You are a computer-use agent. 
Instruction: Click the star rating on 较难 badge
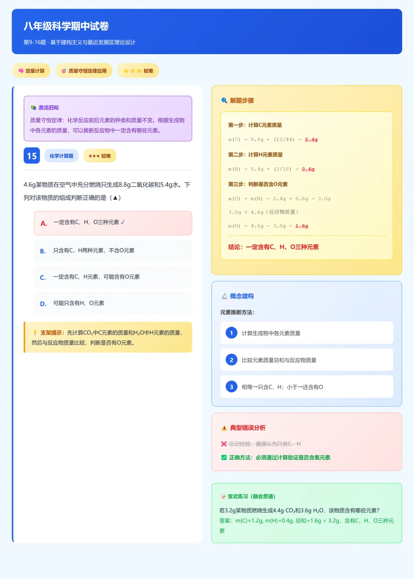[131, 71]
